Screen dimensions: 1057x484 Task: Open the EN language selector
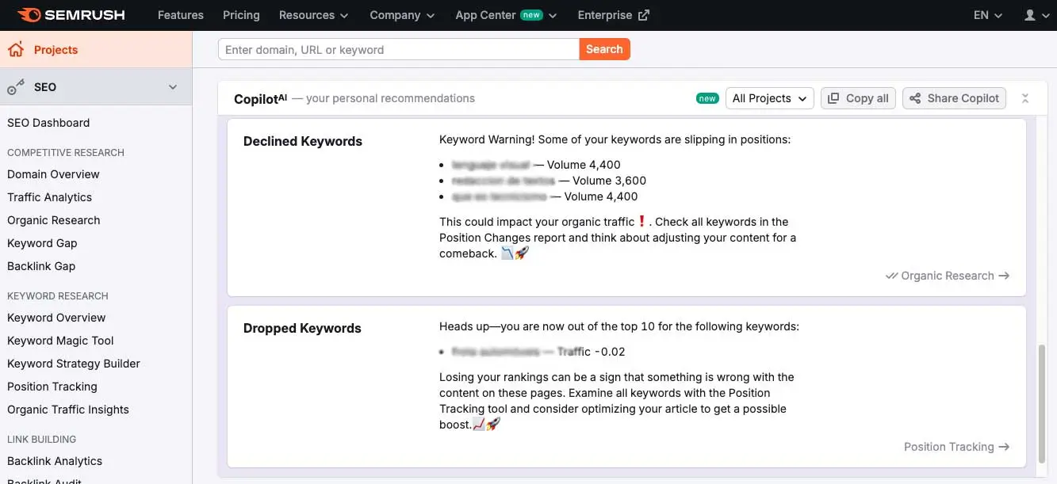click(987, 15)
